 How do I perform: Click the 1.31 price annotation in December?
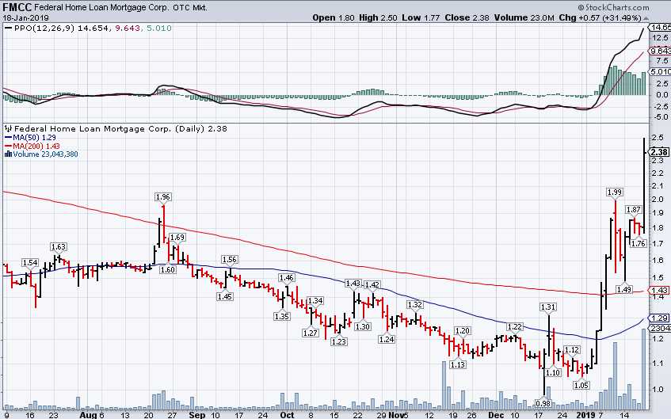point(547,307)
